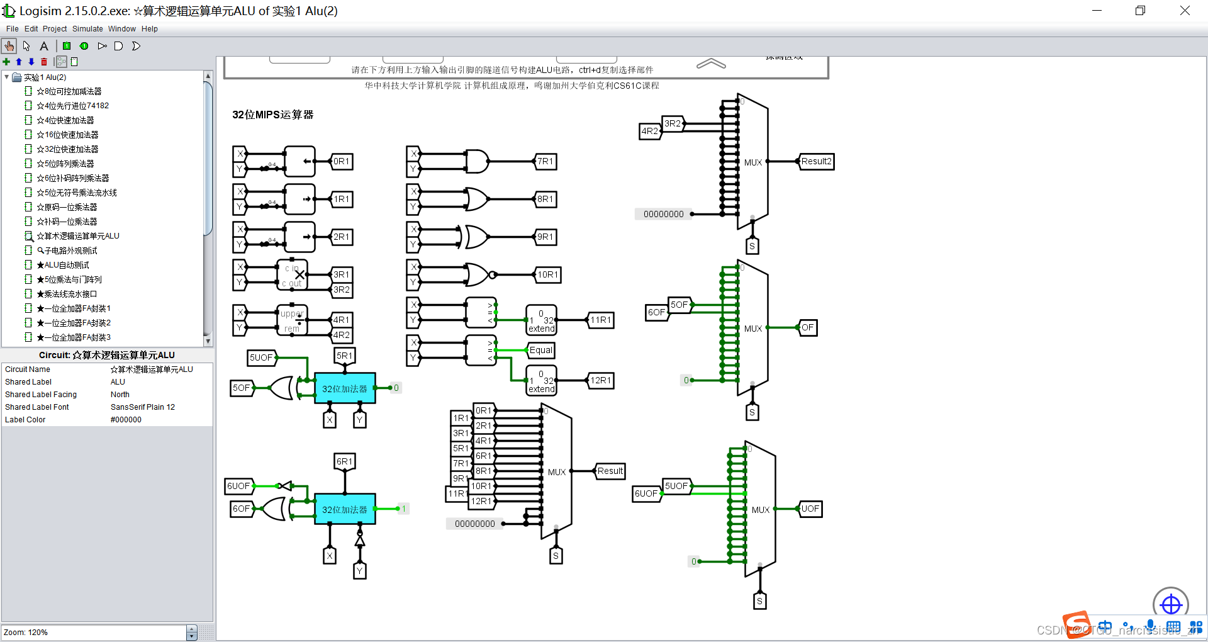The image size is (1208, 642).
Task: Select the Poke (hand) tool
Action: (9, 46)
